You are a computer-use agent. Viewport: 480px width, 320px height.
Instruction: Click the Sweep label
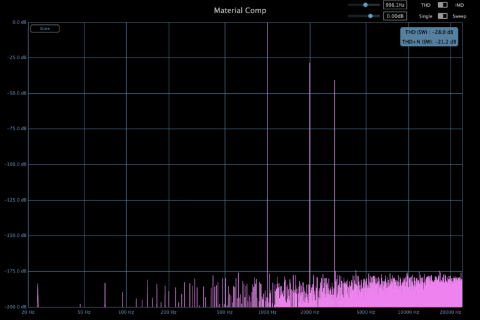point(459,16)
